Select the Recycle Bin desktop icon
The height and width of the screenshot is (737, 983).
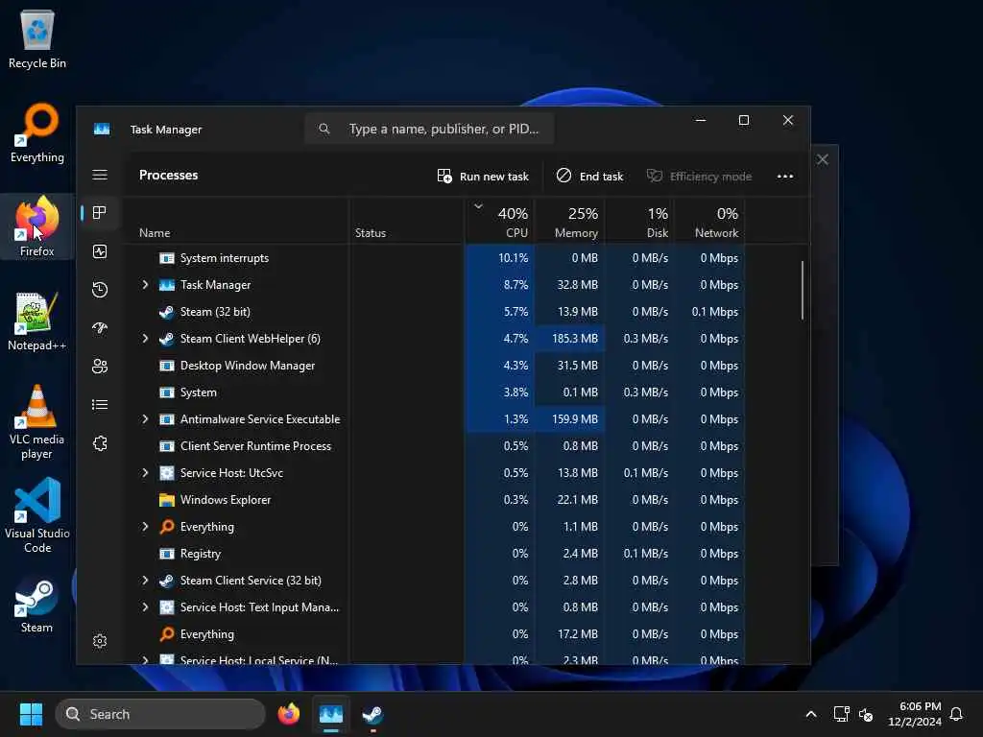[37, 39]
